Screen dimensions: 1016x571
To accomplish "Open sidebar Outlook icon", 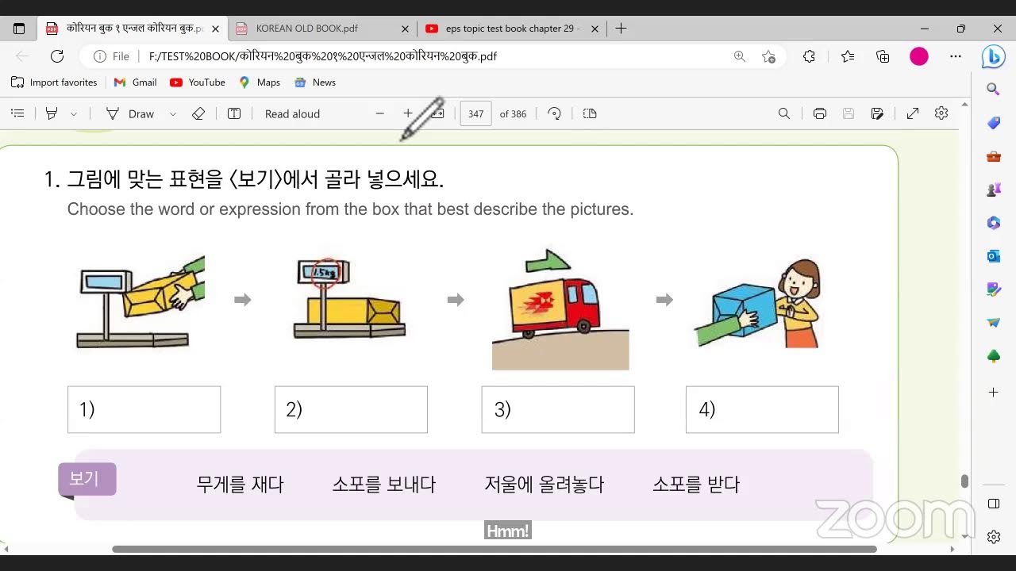I will click(x=994, y=256).
